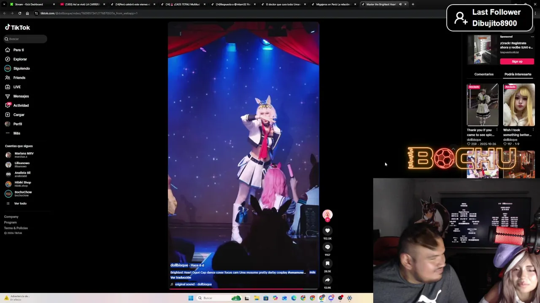The image size is (540, 303).
Task: Click Ver traducción link
Action: click(x=181, y=277)
